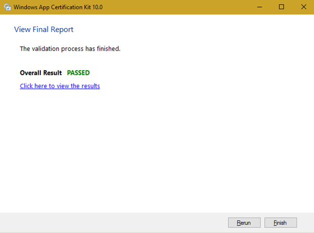The height and width of the screenshot is (233, 314).
Task: Click 'The validation process has finished.' text
Action: [x=70, y=49]
